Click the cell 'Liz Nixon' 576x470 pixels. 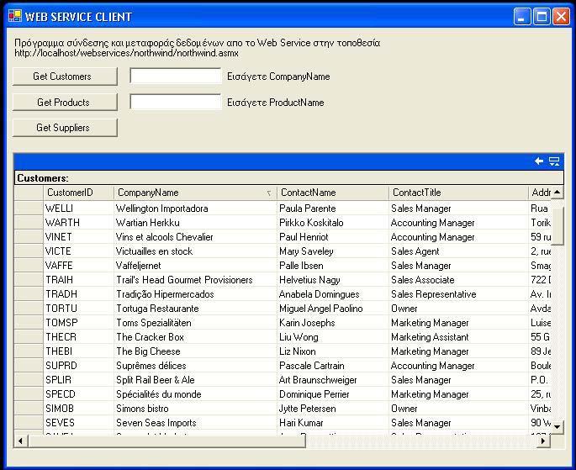(x=333, y=351)
